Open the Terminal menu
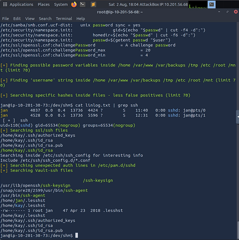The width and height of the screenshot is (239, 240). [x=64, y=19]
